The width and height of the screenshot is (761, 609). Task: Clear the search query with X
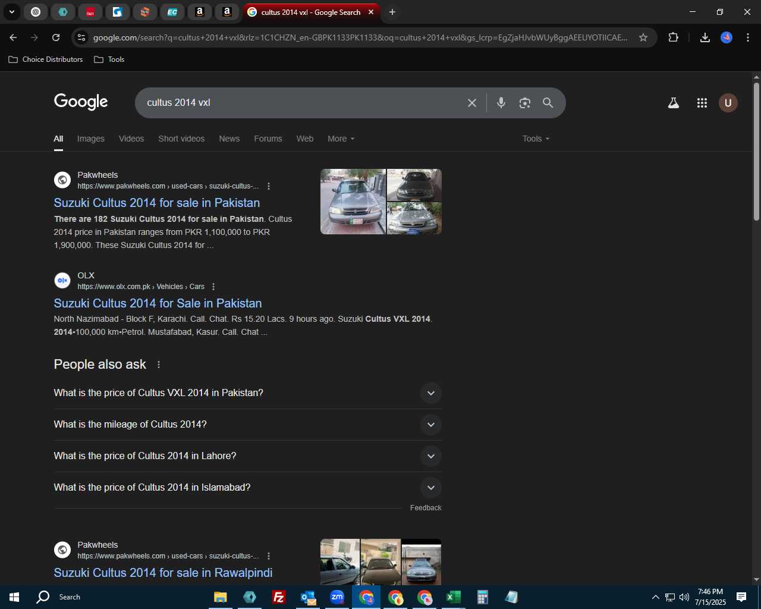click(x=472, y=103)
